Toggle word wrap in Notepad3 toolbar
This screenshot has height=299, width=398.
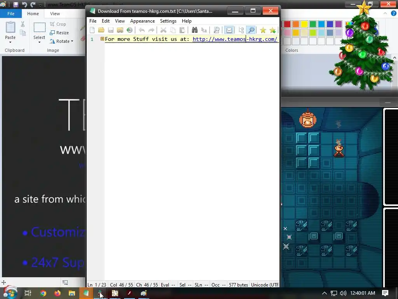(229, 30)
